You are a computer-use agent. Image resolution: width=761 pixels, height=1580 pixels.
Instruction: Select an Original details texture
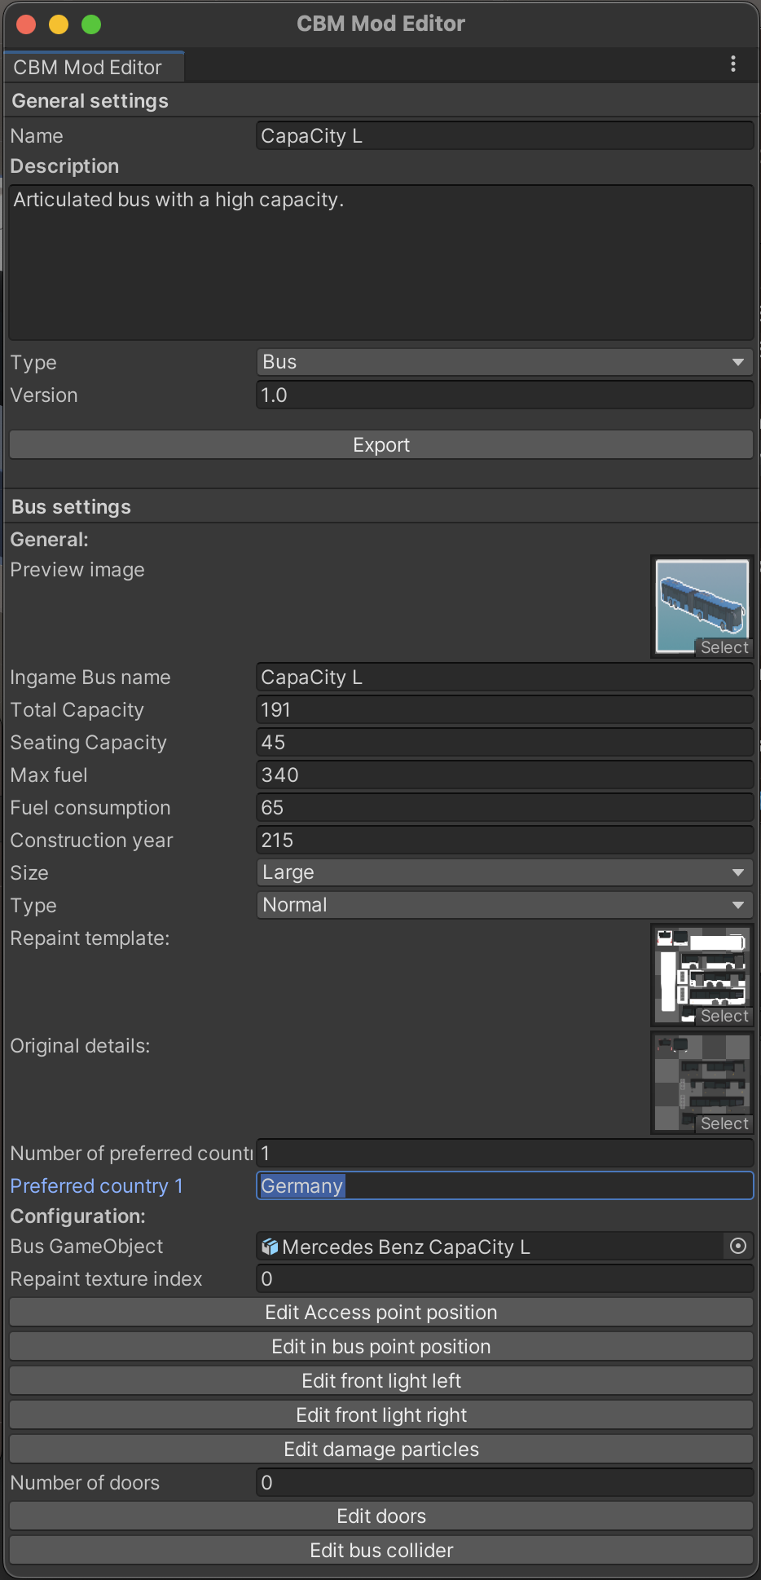pyautogui.click(x=702, y=1083)
